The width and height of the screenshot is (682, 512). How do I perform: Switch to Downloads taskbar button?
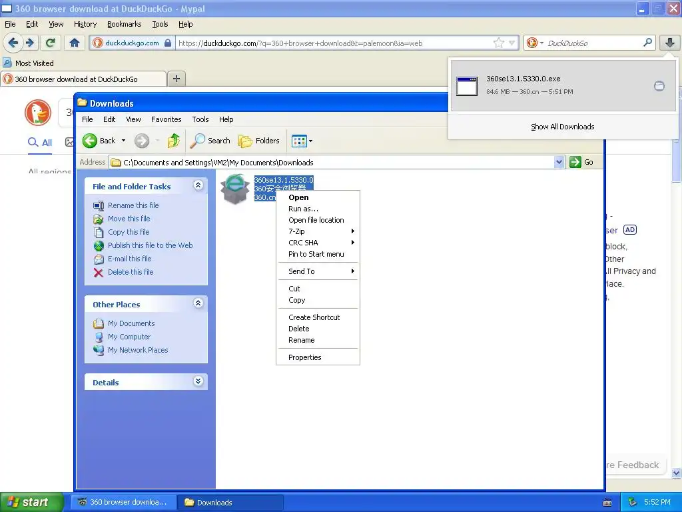tap(230, 503)
